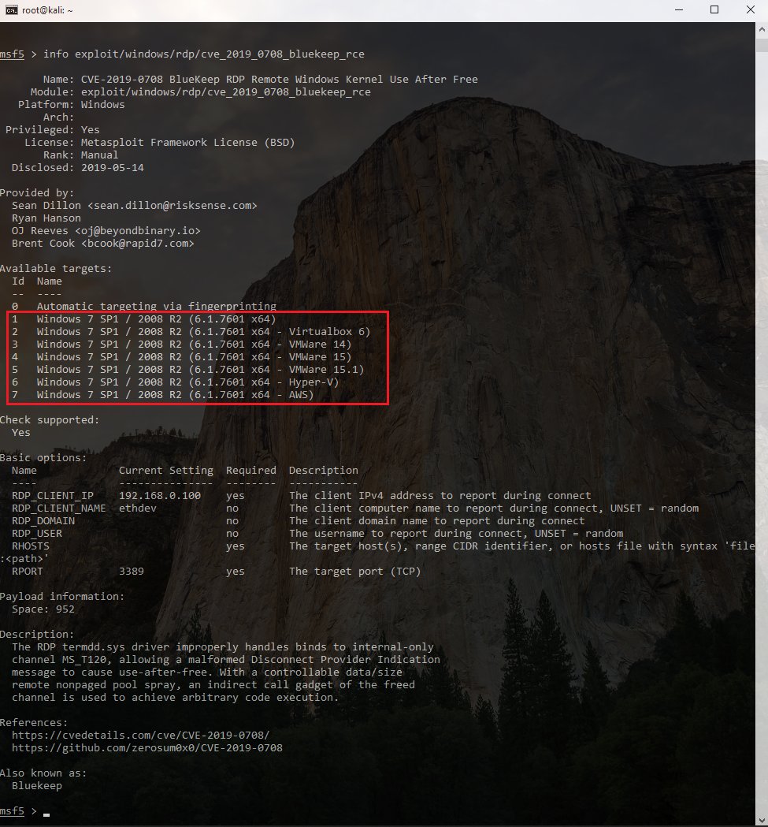
Task: Click the 'Space: 952' line
Action: tap(43, 609)
